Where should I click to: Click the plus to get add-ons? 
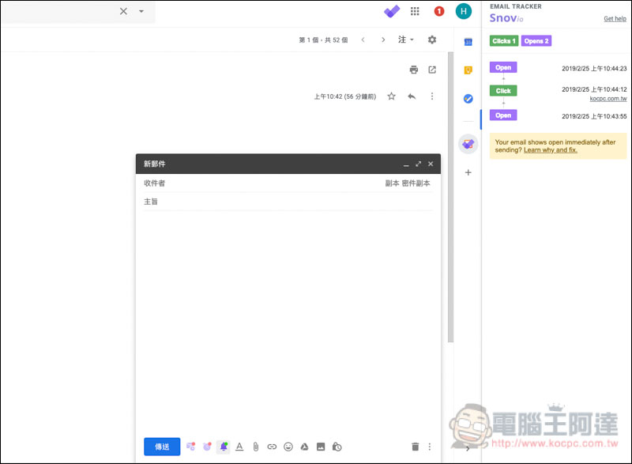(468, 172)
